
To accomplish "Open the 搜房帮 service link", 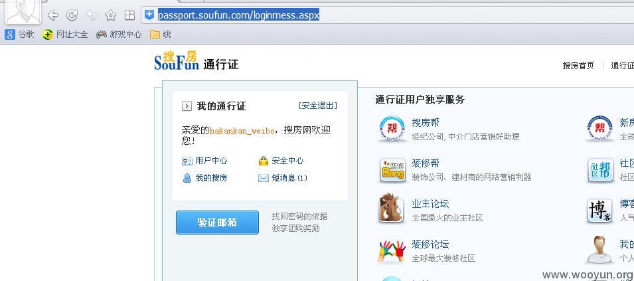I will point(426,122).
